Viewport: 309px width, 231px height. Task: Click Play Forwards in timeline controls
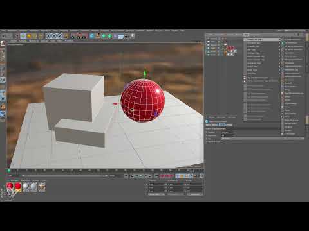141,176
